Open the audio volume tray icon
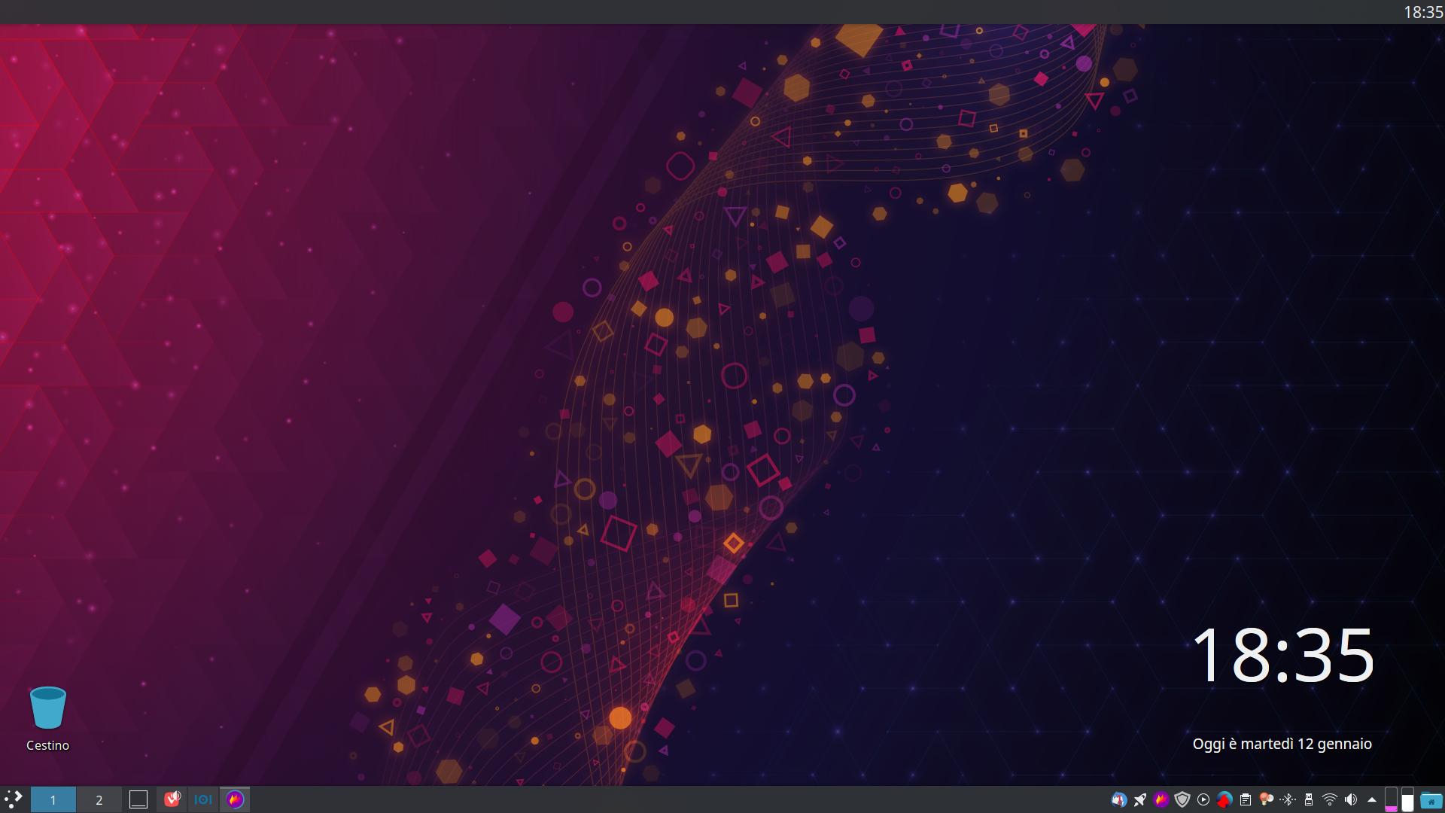Viewport: 1445px width, 813px height. 1351,799
